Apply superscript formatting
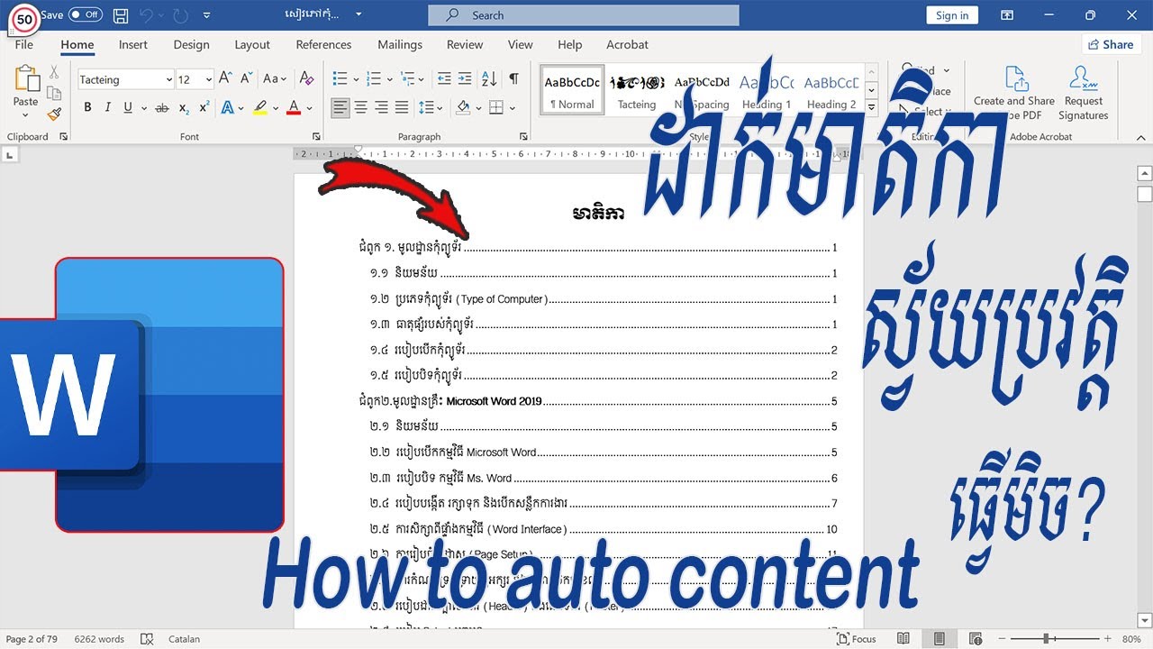 204,108
